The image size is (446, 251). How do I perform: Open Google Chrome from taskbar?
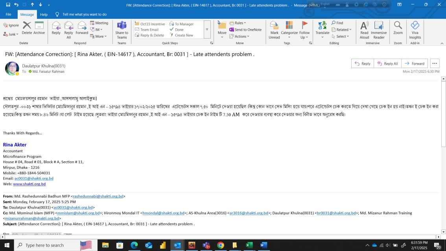[x=220, y=245]
